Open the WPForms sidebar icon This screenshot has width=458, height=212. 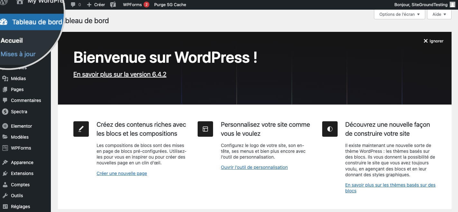pos(5,148)
